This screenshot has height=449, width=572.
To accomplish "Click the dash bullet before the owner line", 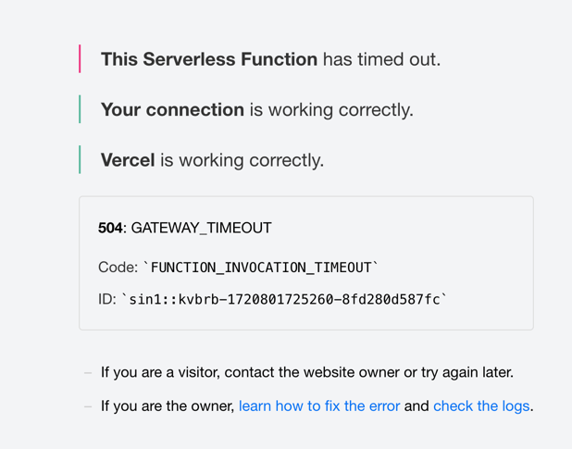I will click(88, 405).
